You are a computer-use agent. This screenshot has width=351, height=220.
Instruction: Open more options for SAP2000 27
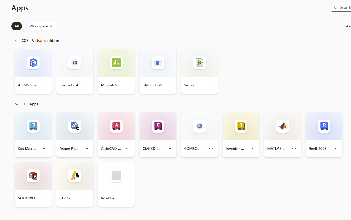pos(169,85)
